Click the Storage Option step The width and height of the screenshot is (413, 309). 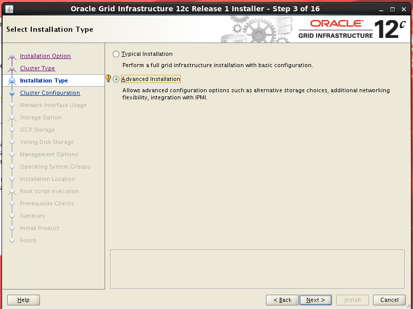pos(40,117)
